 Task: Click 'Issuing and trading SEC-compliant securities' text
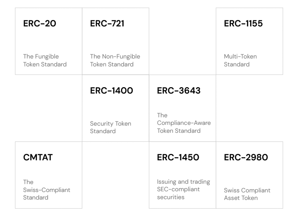(x=183, y=189)
